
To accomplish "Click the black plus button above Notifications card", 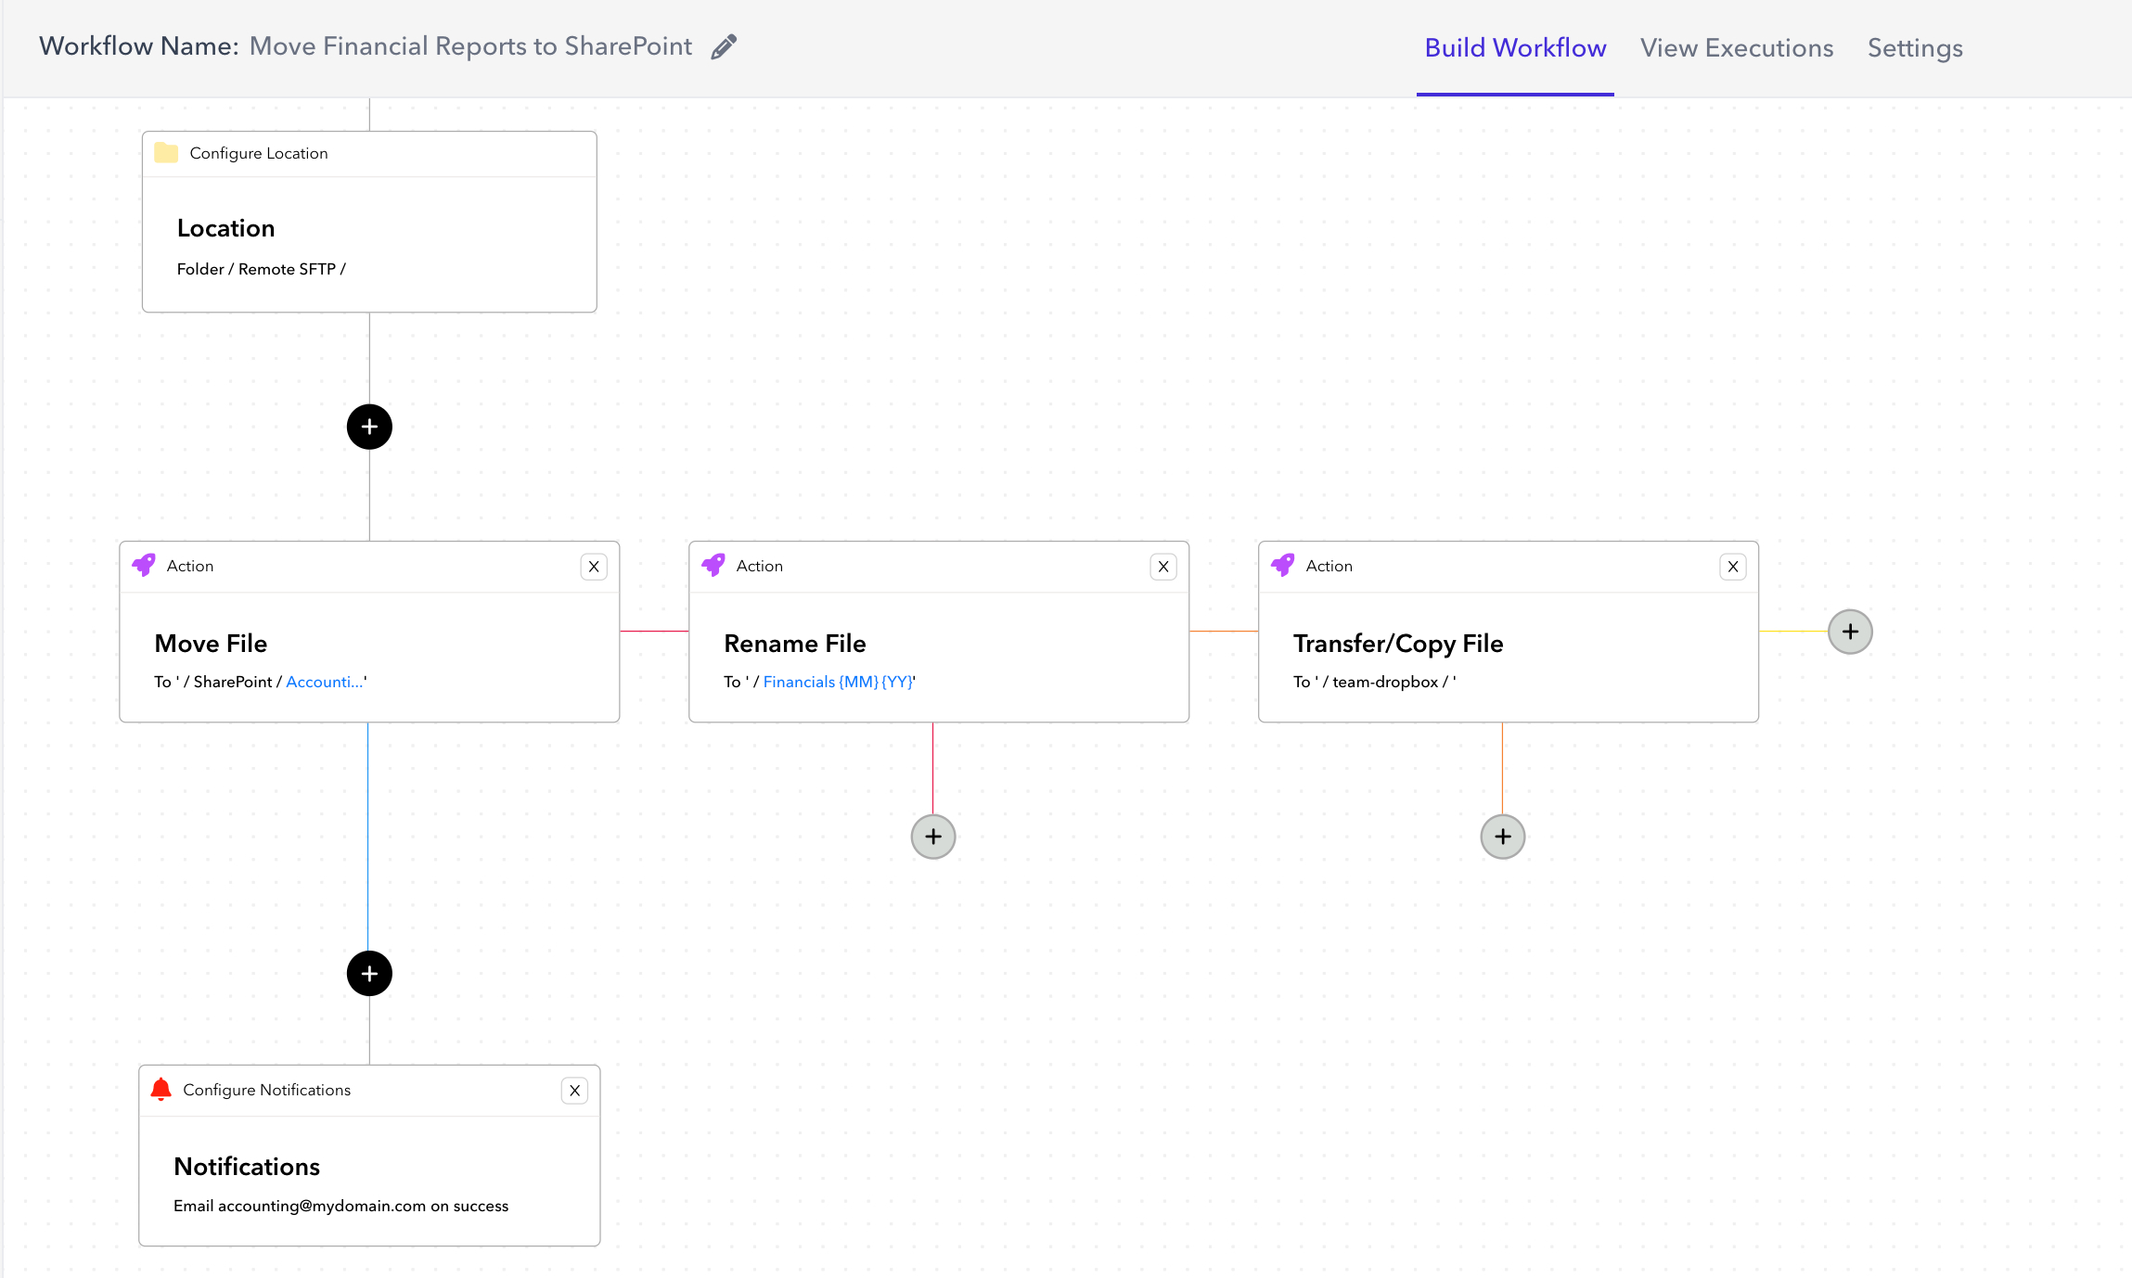I will pyautogui.click(x=369, y=974).
